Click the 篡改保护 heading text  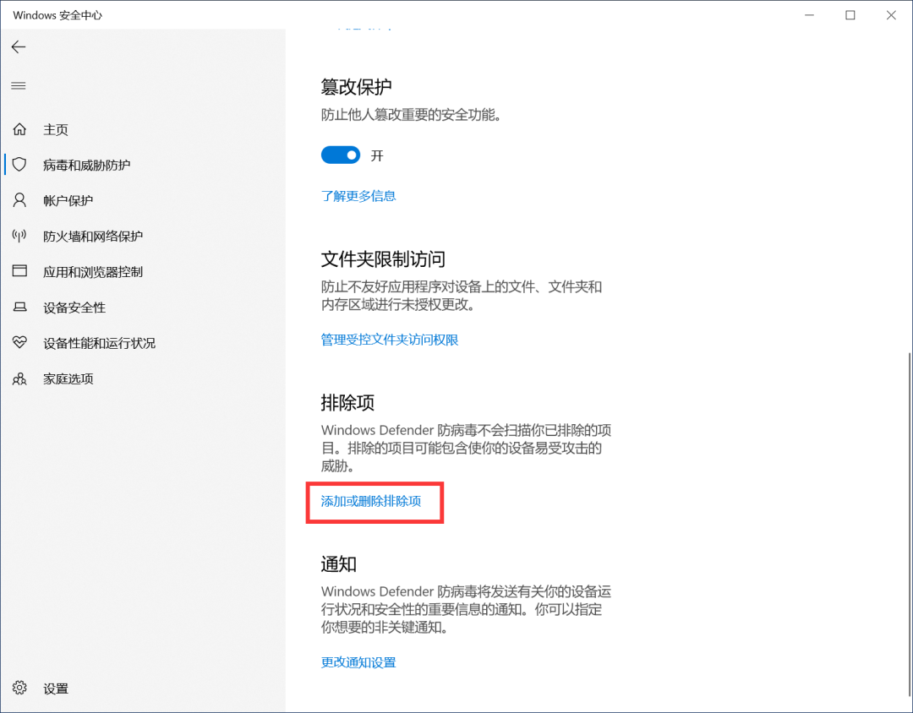(357, 87)
